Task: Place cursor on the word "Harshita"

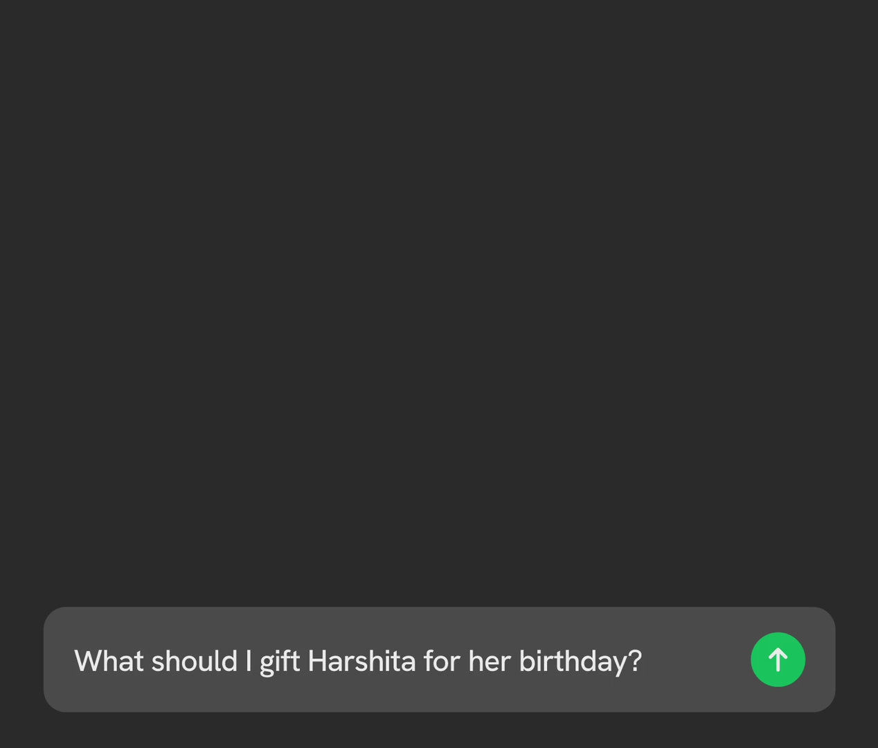Action: click(361, 661)
